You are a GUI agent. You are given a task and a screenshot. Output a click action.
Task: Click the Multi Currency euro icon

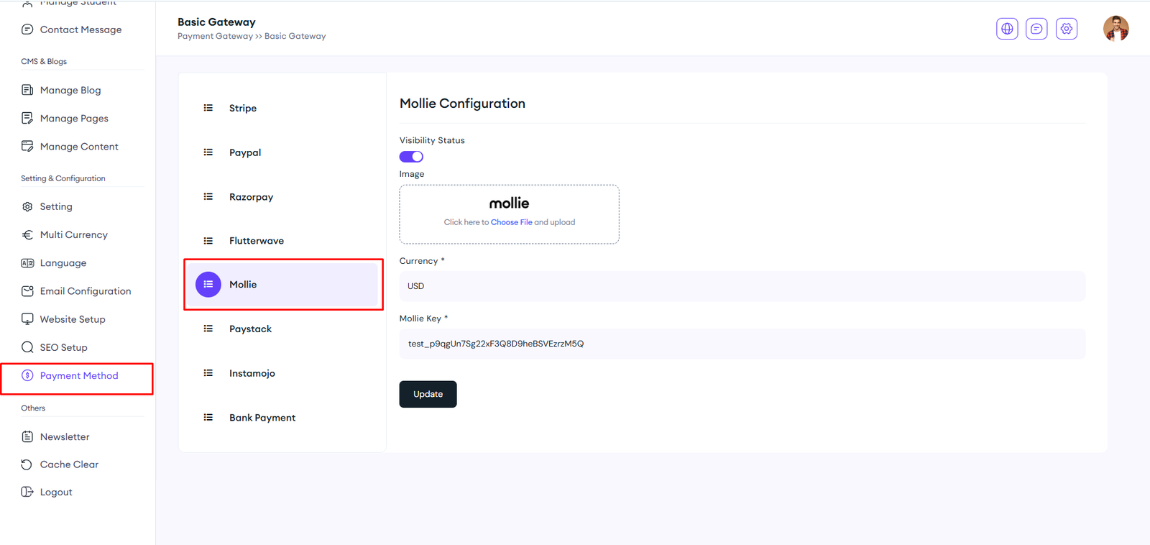[27, 235]
